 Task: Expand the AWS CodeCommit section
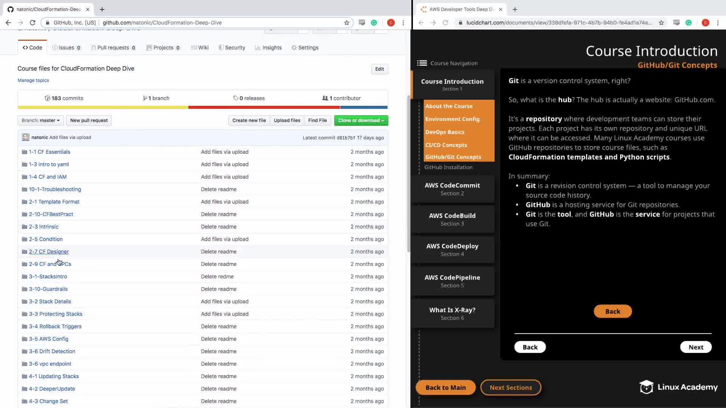coord(452,189)
